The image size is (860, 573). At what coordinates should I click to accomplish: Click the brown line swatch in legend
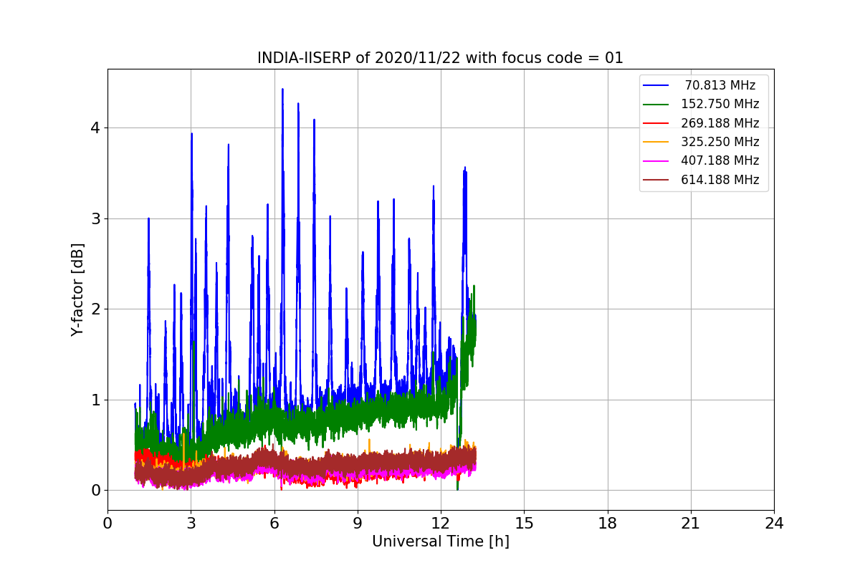656,180
